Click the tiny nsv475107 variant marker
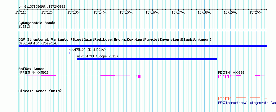 click(x=69, y=53)
